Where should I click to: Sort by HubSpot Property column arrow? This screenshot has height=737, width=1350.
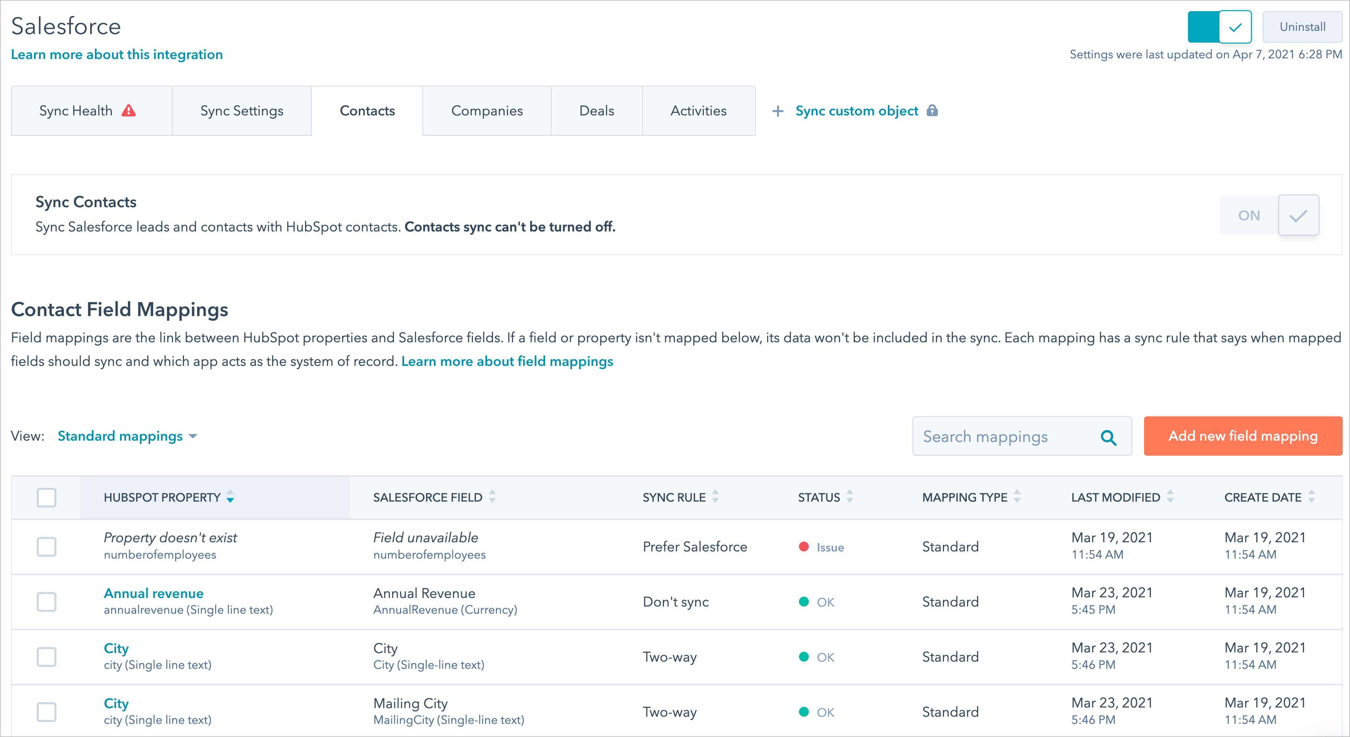pyautogui.click(x=230, y=497)
